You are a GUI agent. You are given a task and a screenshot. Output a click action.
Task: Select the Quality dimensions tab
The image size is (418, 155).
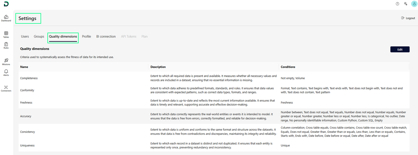pyautogui.click(x=63, y=36)
